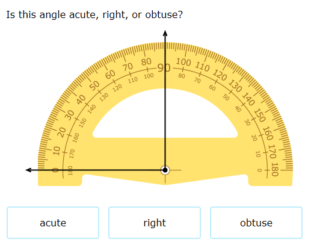
Task: Click the inner 0 label on the right side
Action: 259,170
